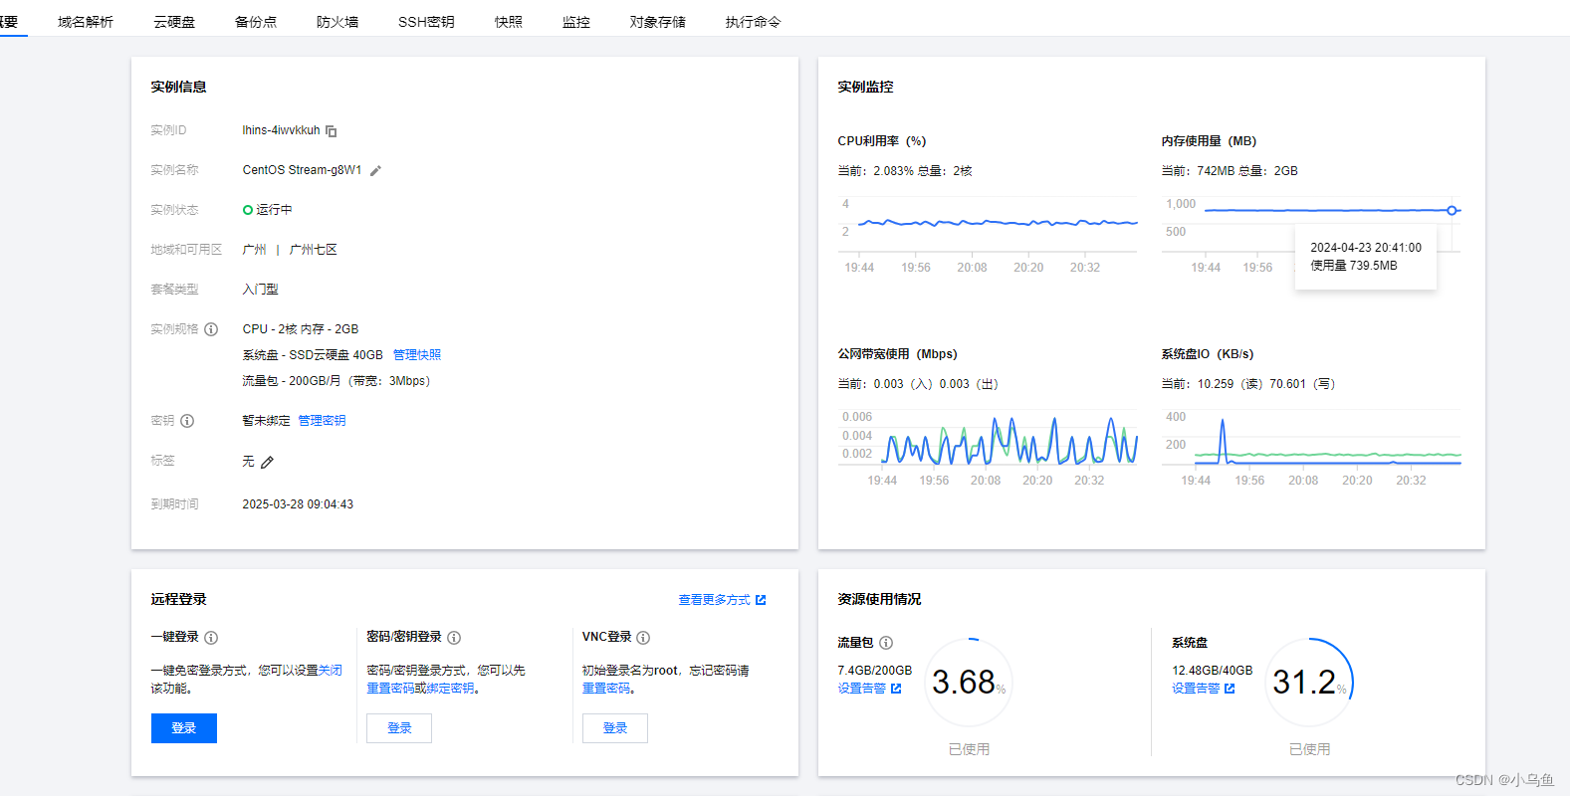Image resolution: width=1570 pixels, height=796 pixels.
Task: Open the 备份点 tab
Action: click(x=256, y=22)
